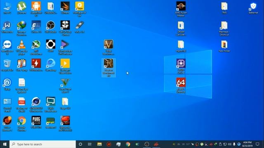Launch the Driver Booster shortcut
This screenshot has height=148, width=264.
7,124
